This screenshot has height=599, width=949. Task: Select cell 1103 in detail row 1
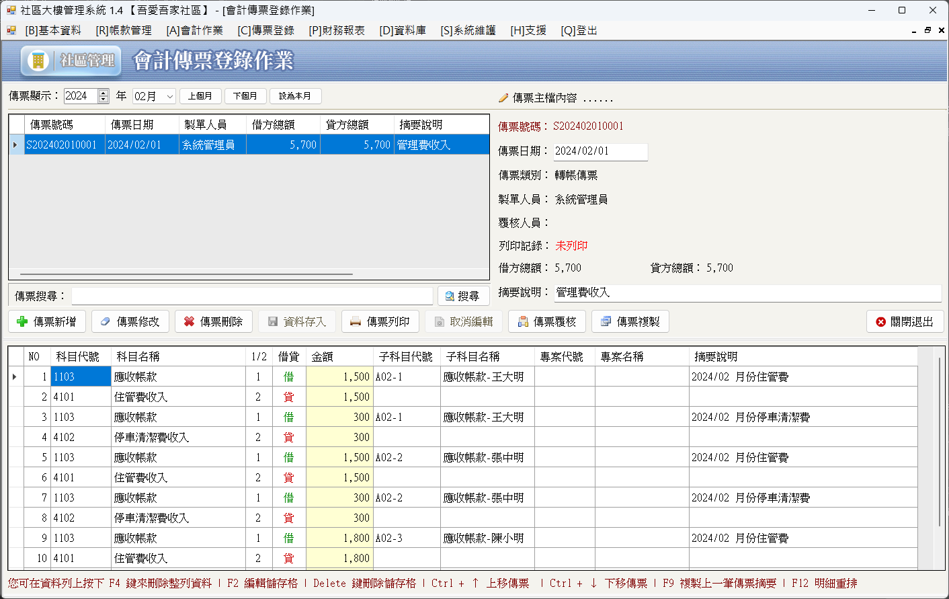[x=81, y=377]
